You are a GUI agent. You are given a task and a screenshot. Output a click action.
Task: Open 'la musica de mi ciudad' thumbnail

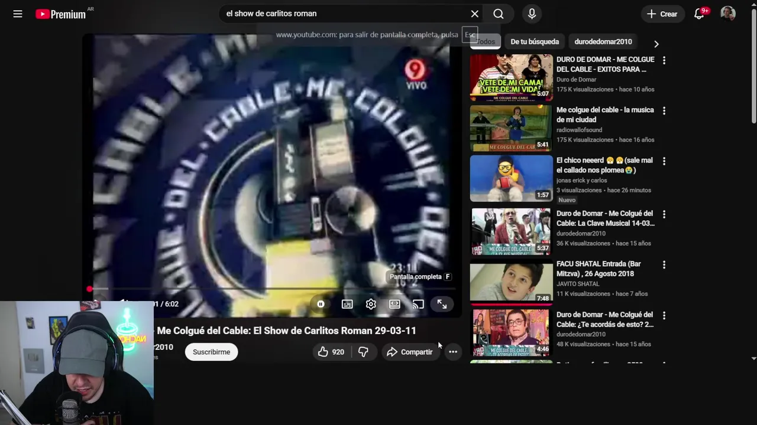pos(511,128)
